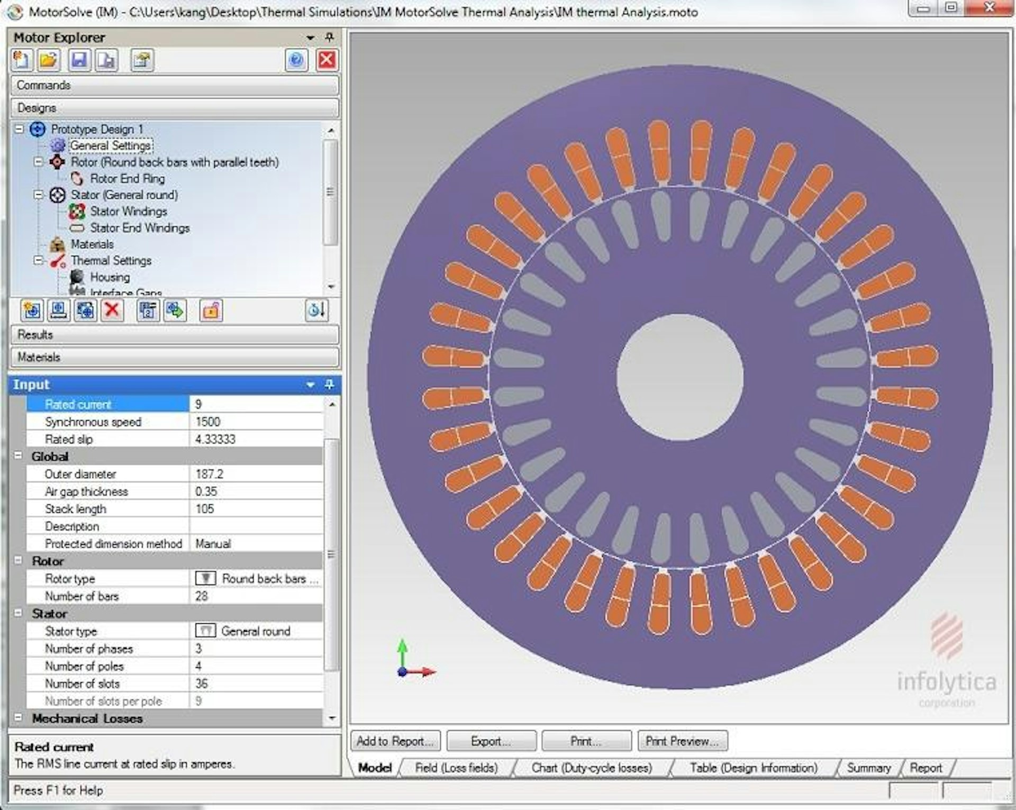Screen dimensions: 1016x810
Task: Click the blue help question mark icon
Action: 296,60
